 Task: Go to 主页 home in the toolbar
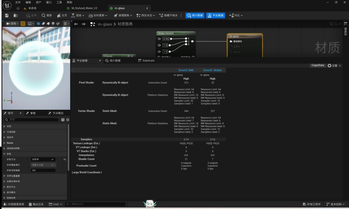tap(62, 15)
